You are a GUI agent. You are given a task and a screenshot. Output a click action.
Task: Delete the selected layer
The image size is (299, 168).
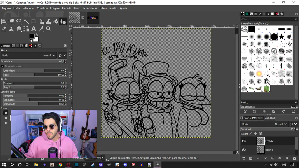[294, 158]
